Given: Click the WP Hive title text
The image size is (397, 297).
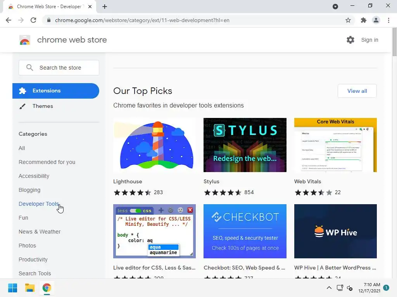Looking at the screenshot, I should [335, 268].
